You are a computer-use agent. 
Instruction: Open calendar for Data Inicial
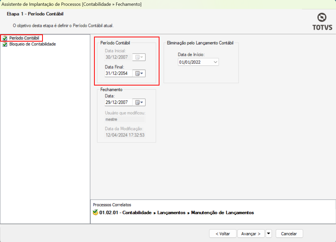click(139, 57)
